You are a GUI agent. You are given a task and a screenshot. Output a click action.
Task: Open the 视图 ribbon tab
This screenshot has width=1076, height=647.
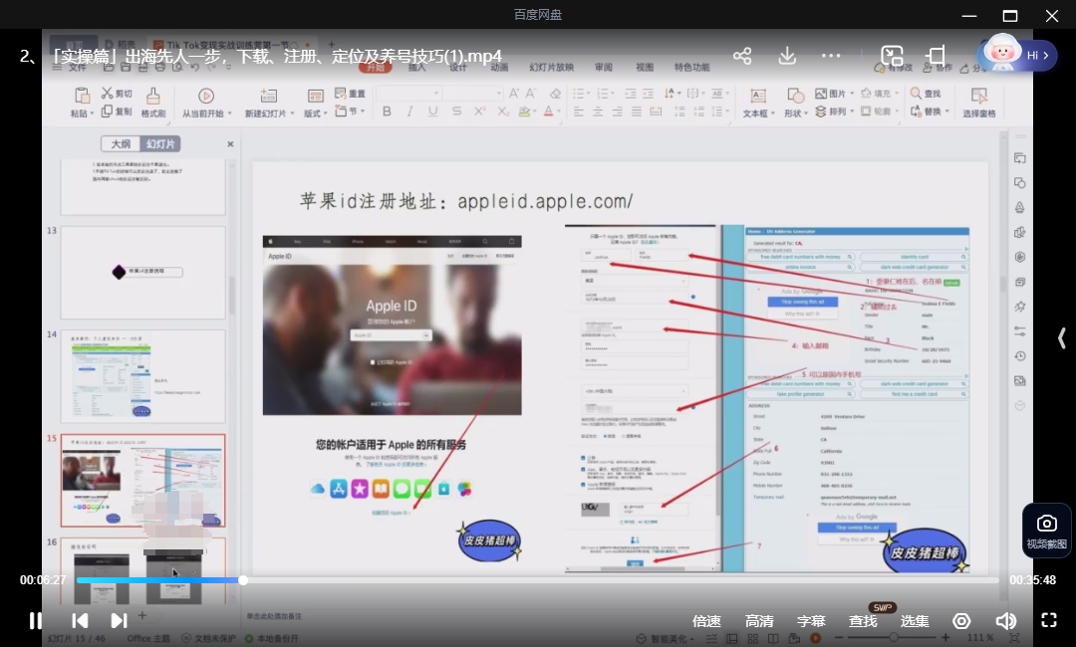[645, 67]
